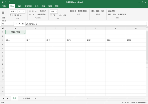Confirm the formula bar entry (✓)
The image size is (148, 104).
(x=19, y=24)
